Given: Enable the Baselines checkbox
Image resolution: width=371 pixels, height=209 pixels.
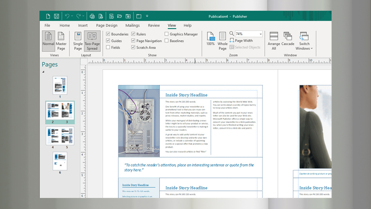Looking at the screenshot, I should pos(167,40).
